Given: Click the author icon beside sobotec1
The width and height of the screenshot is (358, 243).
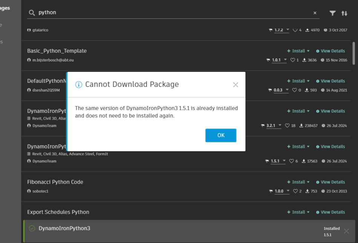Looking at the screenshot, I should pos(29,191).
